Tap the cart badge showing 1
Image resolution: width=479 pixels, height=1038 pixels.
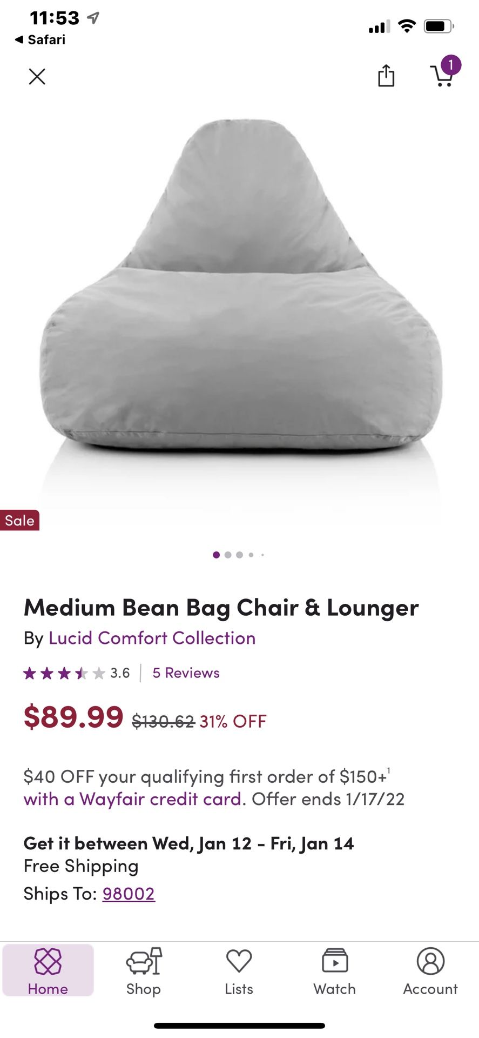point(451,65)
